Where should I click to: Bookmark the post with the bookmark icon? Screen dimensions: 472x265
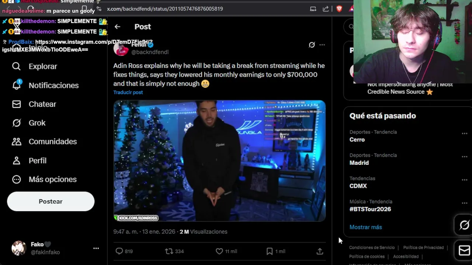click(270, 251)
